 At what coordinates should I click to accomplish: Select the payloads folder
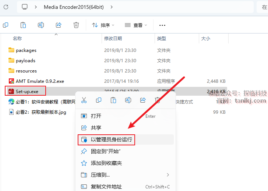click(26, 61)
